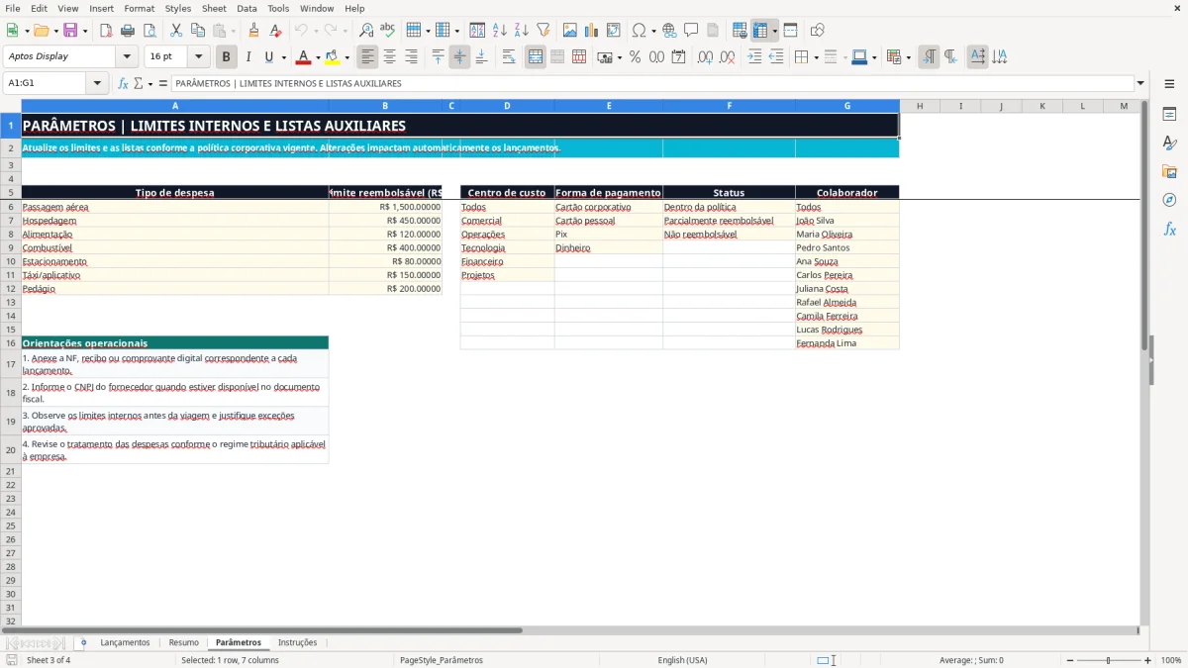Increase the indent
The height and width of the screenshot is (668, 1188).
tap(754, 57)
